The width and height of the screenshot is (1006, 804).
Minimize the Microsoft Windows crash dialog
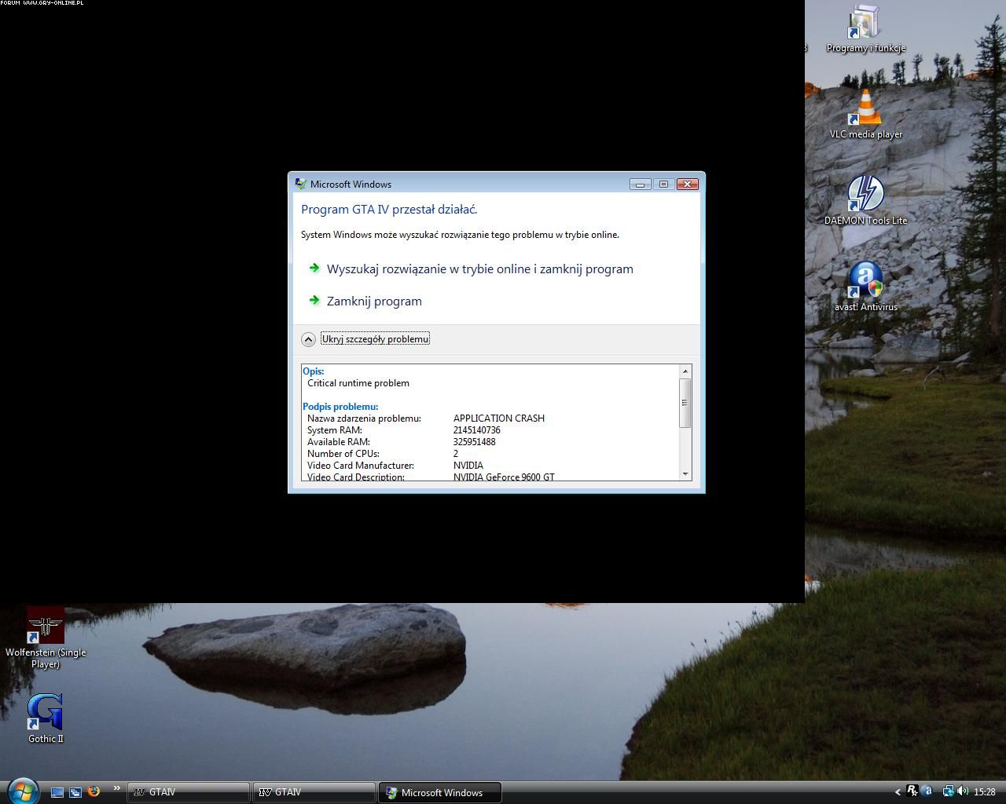pyautogui.click(x=640, y=184)
